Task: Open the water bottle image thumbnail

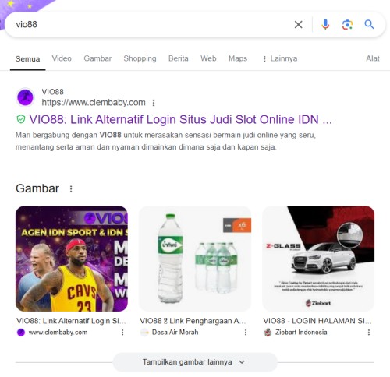Action: coord(195,259)
